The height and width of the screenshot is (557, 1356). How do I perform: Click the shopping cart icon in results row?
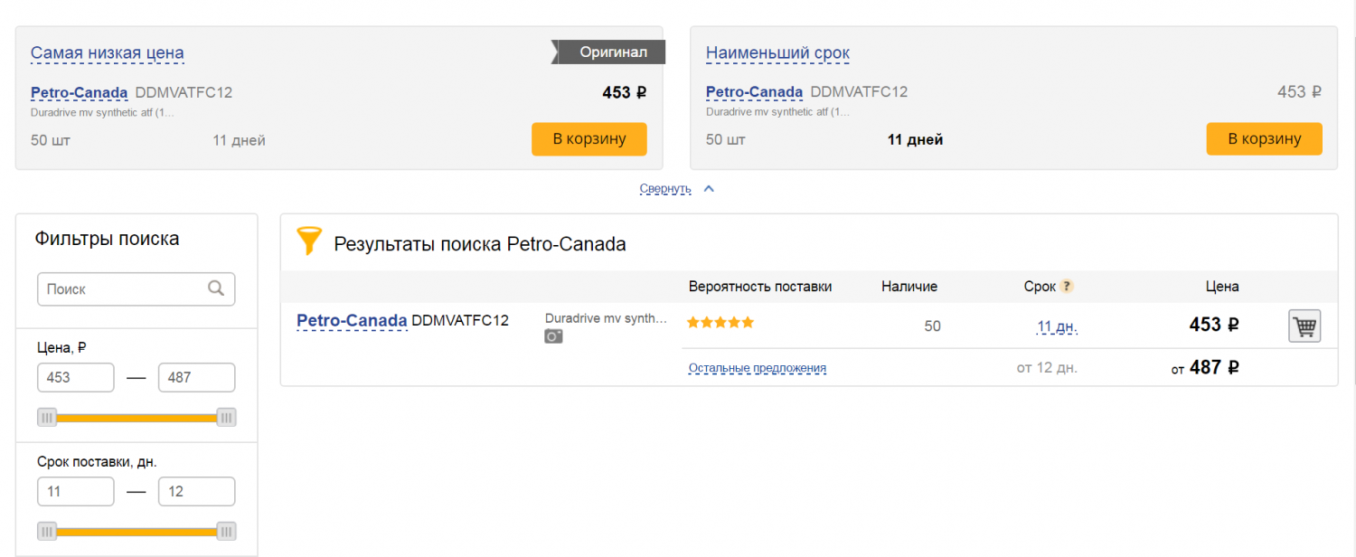click(1304, 326)
